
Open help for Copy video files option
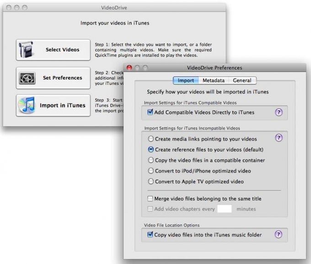279,234
